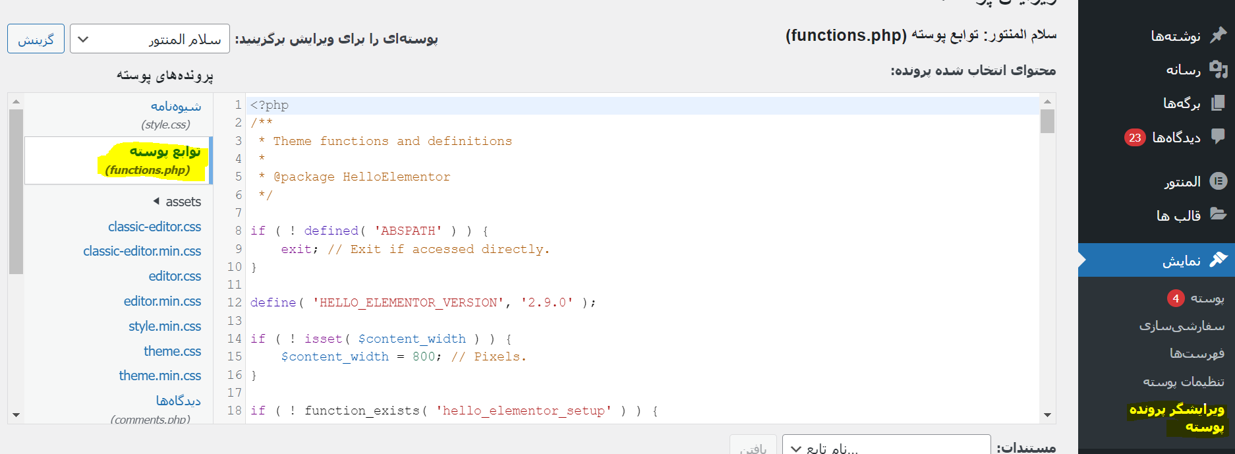
Task: Go to the پوسته submenu
Action: 1207,298
